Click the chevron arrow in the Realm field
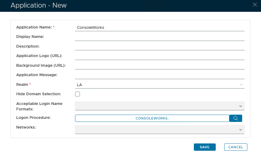The image size is (261, 158). click(241, 85)
